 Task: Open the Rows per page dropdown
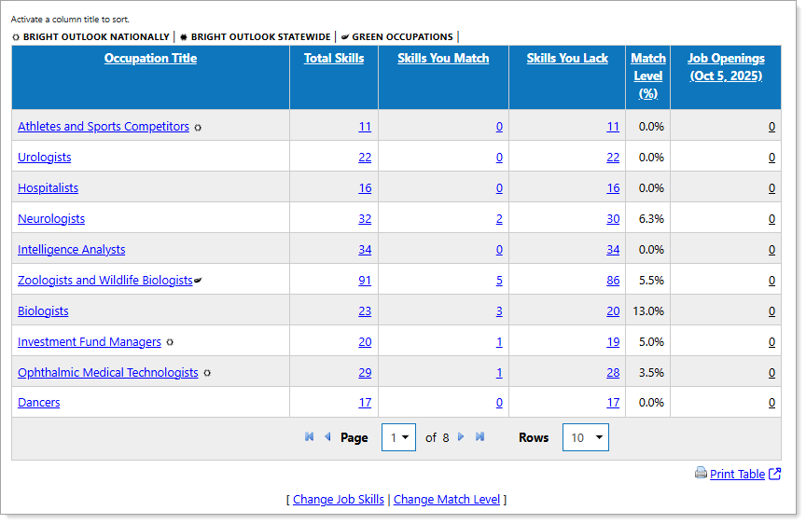click(x=585, y=437)
